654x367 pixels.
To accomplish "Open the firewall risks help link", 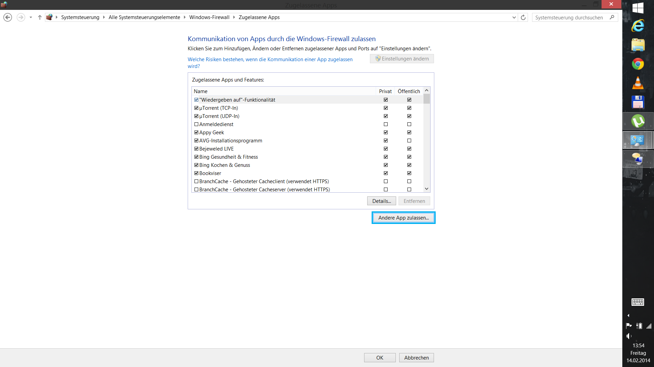I will pyautogui.click(x=270, y=59).
